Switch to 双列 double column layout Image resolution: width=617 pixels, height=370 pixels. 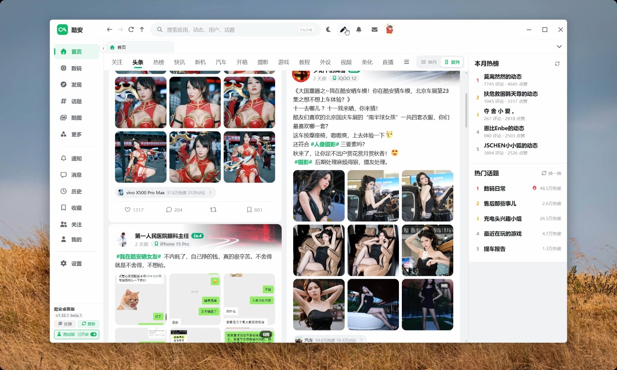point(452,62)
